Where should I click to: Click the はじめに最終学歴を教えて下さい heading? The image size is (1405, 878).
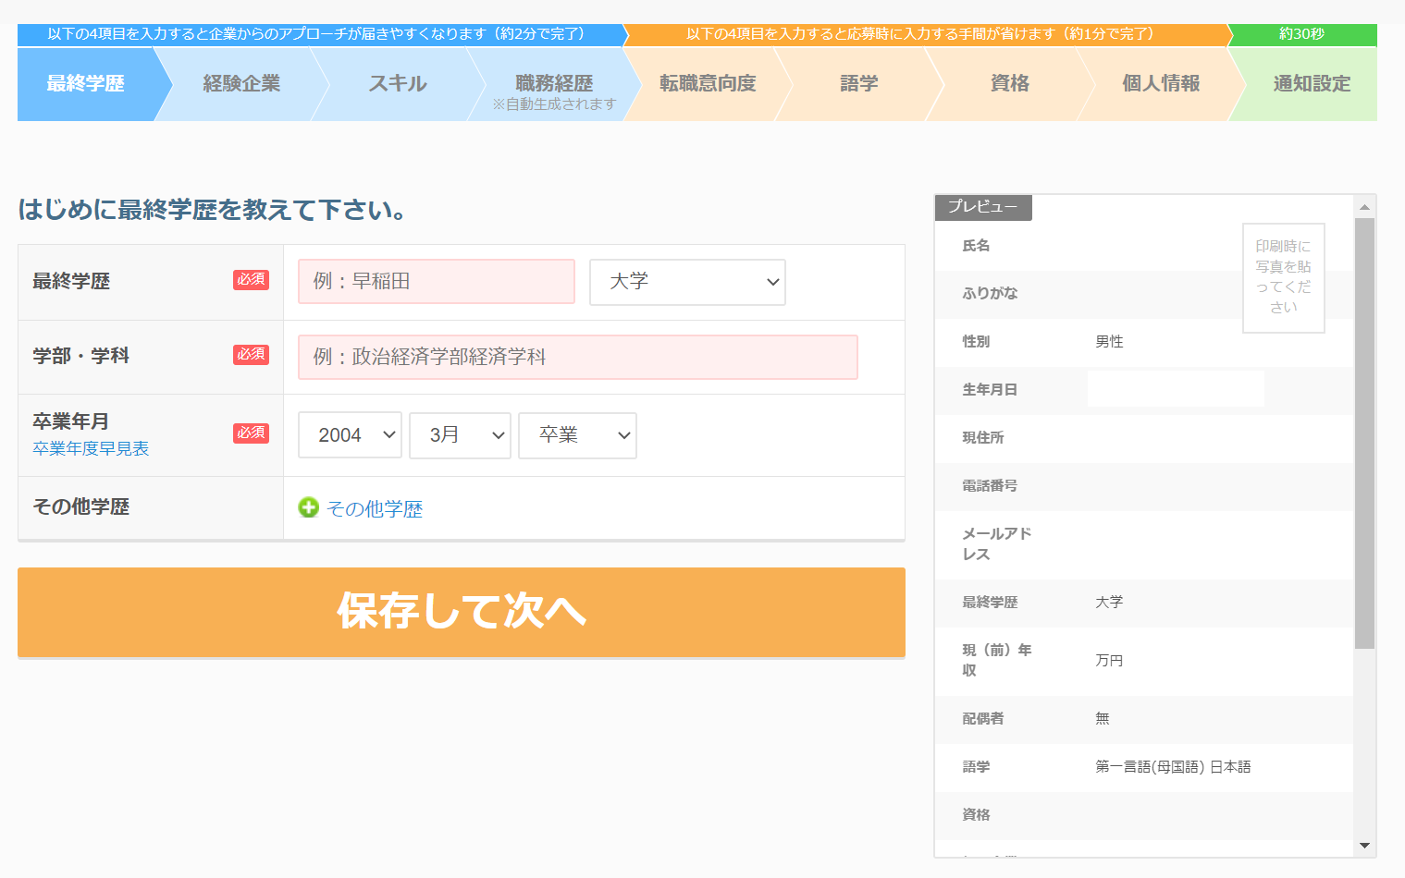point(213,210)
